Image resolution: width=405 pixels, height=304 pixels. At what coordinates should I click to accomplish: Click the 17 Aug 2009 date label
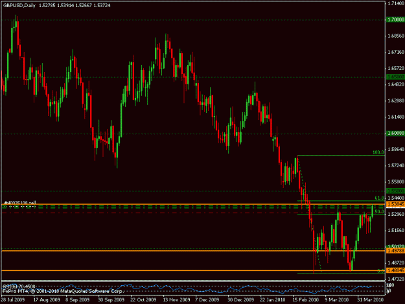click(47, 300)
